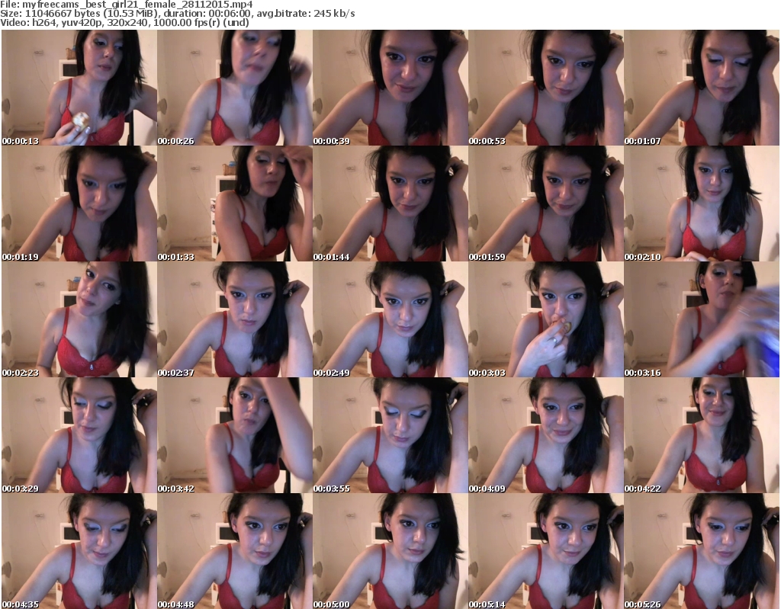The height and width of the screenshot is (609, 781).
Task: Choose the thumbnail at 00:05:26
Action: (702, 551)
